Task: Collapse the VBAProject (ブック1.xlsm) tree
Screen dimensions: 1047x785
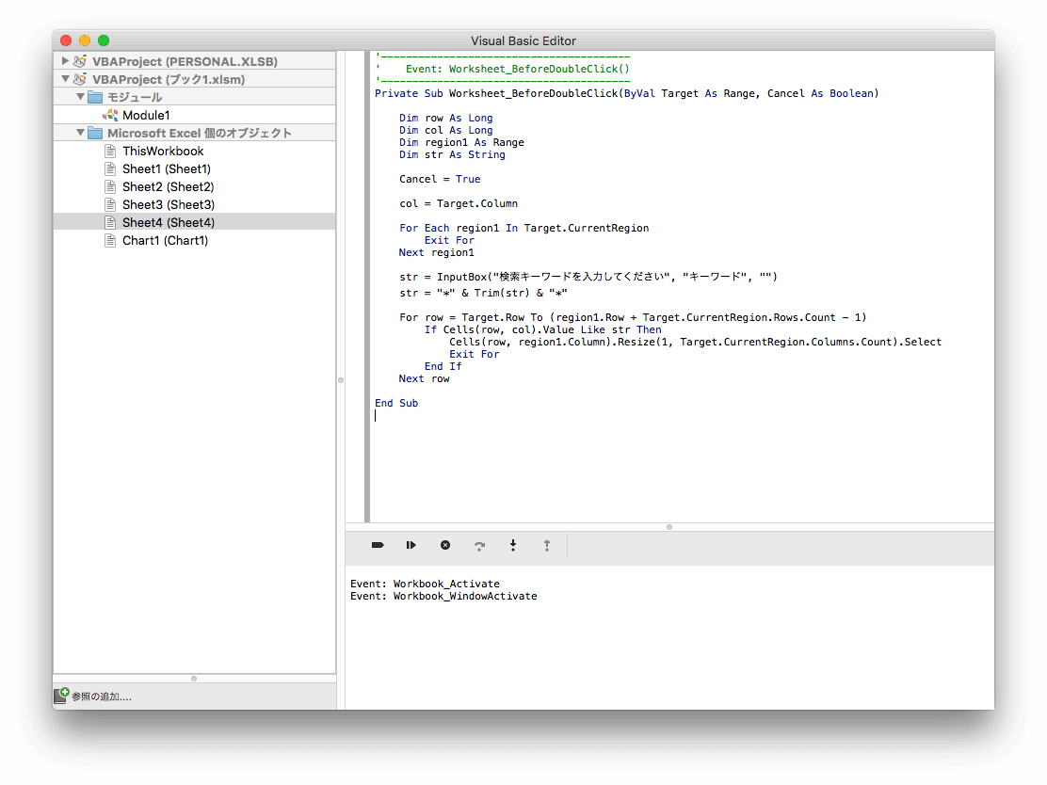Action: 65,80
